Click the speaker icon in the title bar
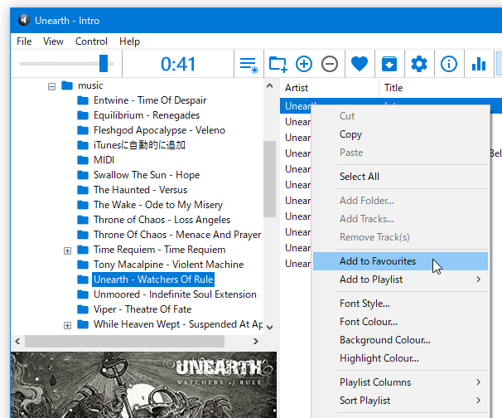The width and height of the screenshot is (502, 418). click(x=24, y=20)
